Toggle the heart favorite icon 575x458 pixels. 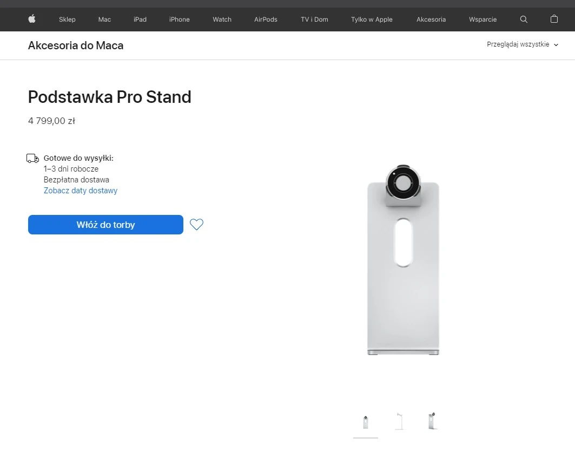(x=196, y=224)
